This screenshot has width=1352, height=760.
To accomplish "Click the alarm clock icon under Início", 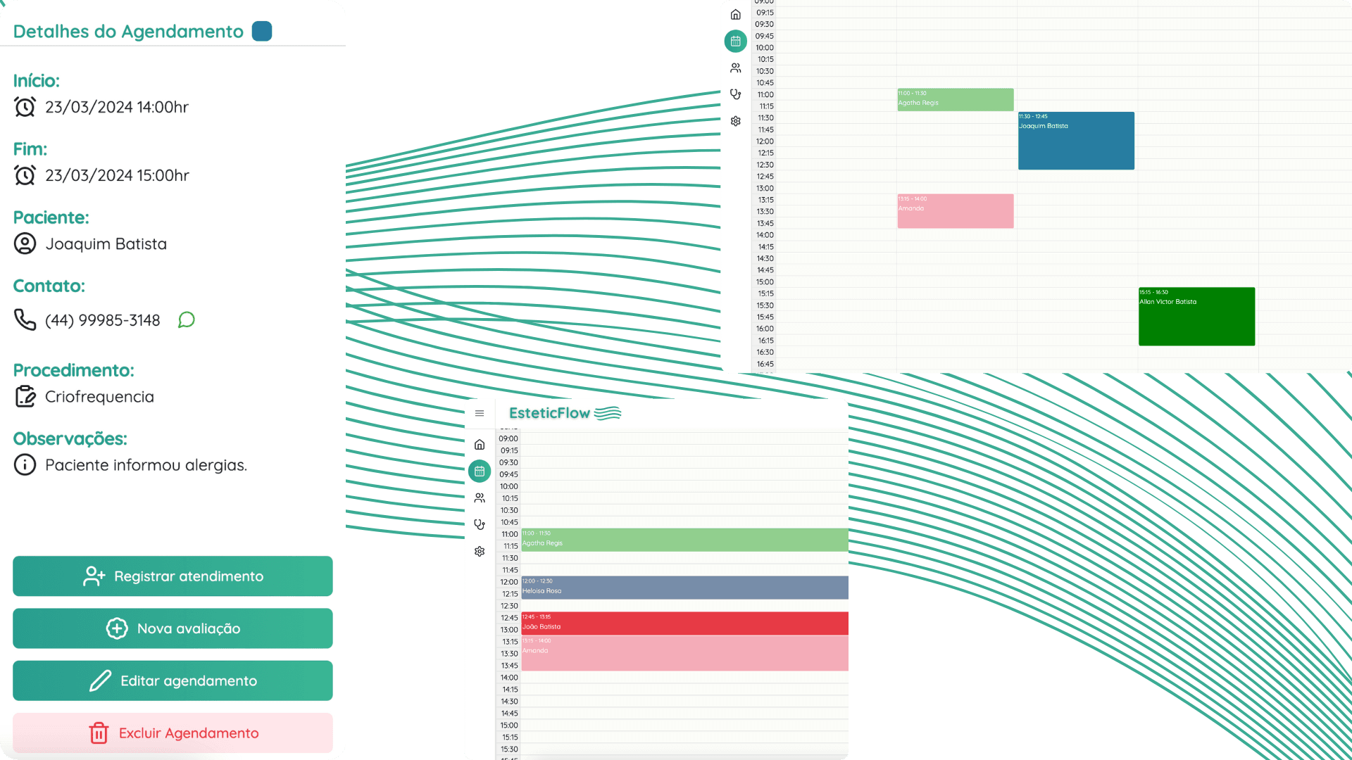I will (25, 107).
